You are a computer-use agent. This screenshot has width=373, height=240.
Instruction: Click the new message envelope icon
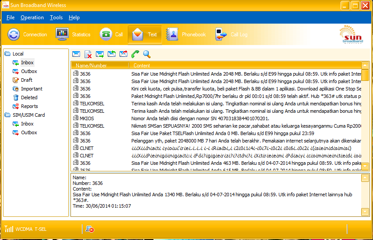[76, 54]
